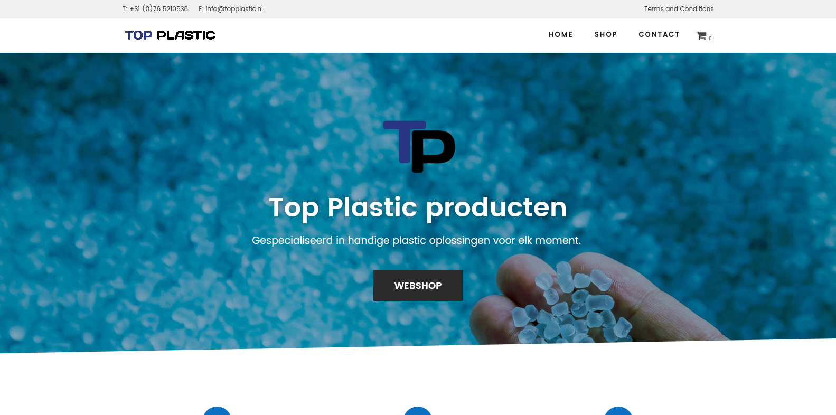The width and height of the screenshot is (836, 415).
Task: Open the shopping cart icon
Action: click(701, 35)
